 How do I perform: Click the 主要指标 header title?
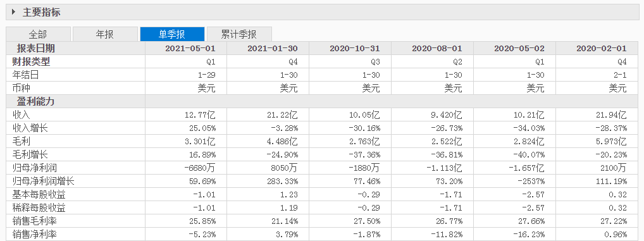pyautogui.click(x=42, y=12)
